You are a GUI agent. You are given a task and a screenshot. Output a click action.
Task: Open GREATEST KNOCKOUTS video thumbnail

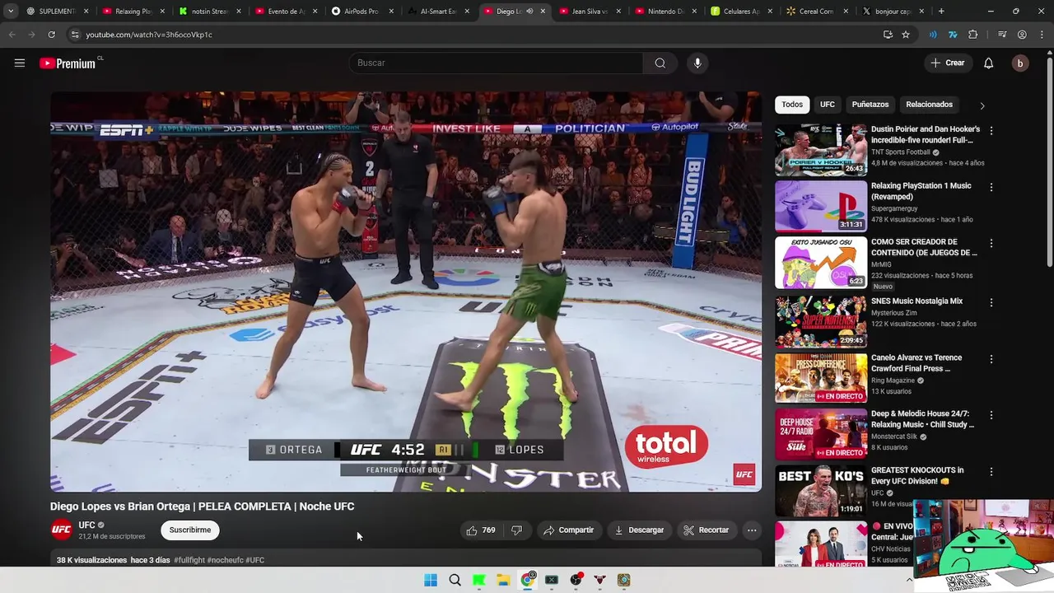(x=820, y=491)
